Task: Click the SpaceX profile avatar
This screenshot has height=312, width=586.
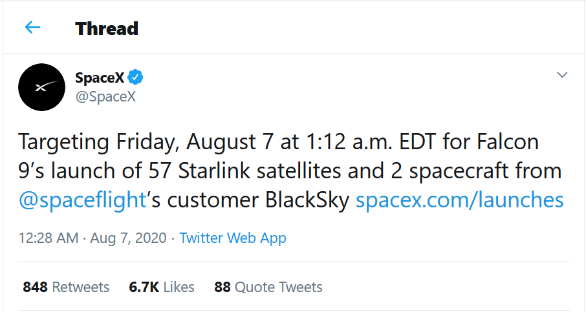Action: 41,87
